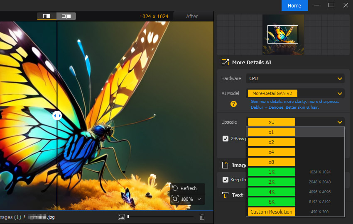This screenshot has width=353, height=224.
Task: Maximize the application window
Action: [x=331, y=5]
